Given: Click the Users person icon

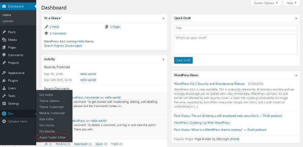Looking at the screenshot, I should [4, 88].
